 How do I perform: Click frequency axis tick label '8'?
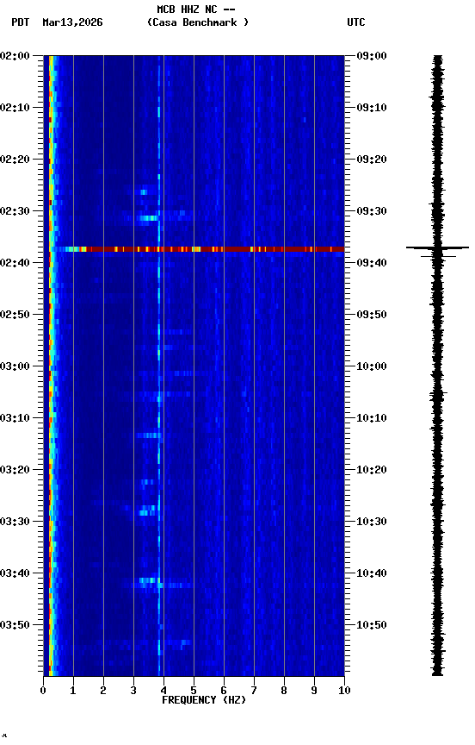284,691
